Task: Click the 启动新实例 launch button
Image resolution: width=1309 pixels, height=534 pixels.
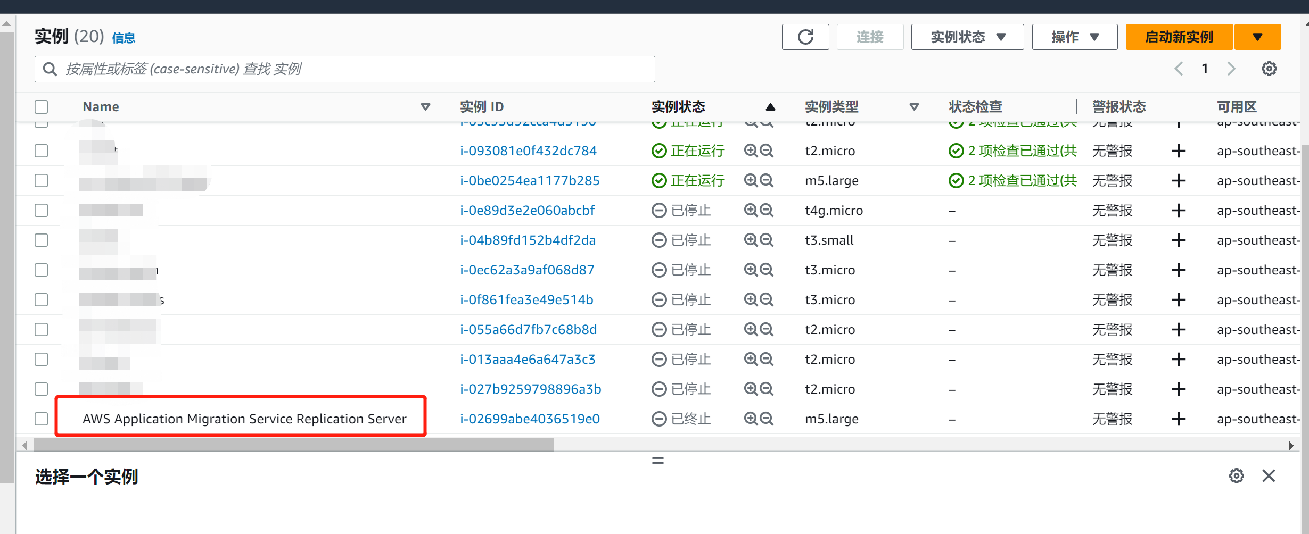Action: [x=1179, y=37]
